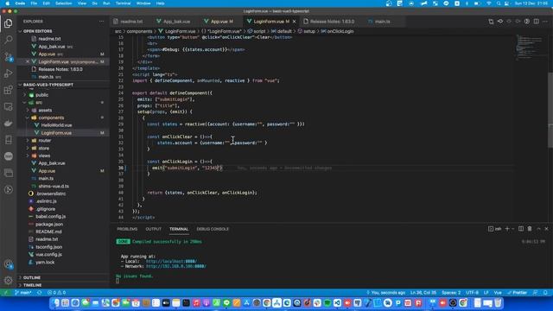This screenshot has height=311, width=553.
Task: Open notifications bell in status bar
Action: 545,293
